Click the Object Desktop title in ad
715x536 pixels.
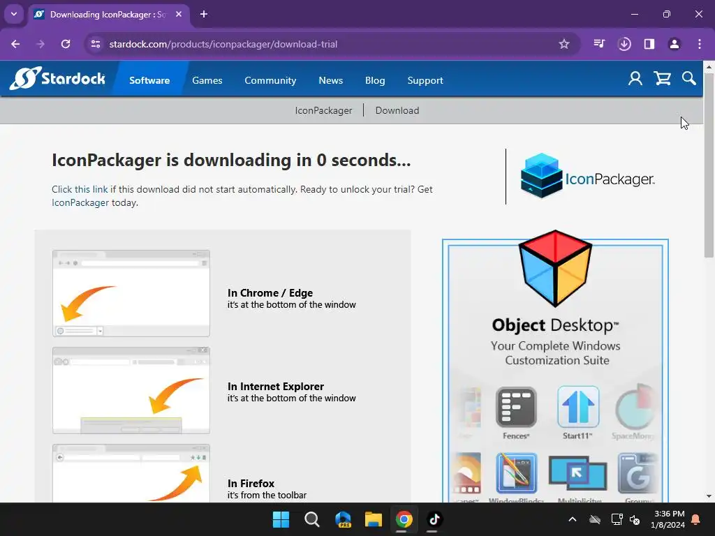555,325
